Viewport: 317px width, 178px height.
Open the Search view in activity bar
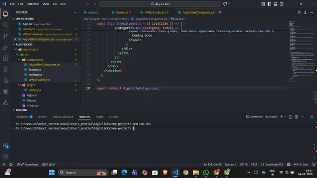pyautogui.click(x=6, y=25)
